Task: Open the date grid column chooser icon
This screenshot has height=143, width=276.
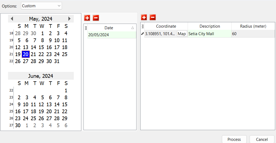Action: click(x=86, y=28)
